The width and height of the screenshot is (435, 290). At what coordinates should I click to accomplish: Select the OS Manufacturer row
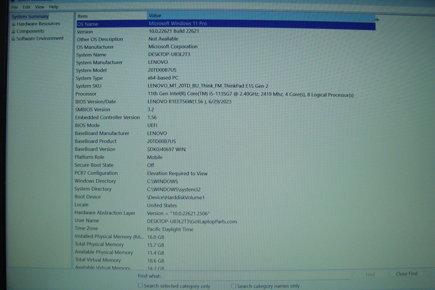[x=226, y=47]
